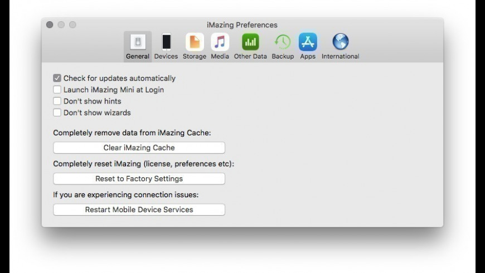
Task: Tick the Don't show hints checkbox
Action: (x=57, y=101)
